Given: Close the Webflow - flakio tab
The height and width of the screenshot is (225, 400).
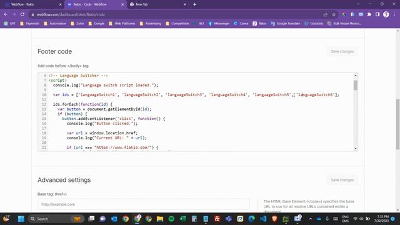Looking at the screenshot, I should pyautogui.click(x=60, y=4).
